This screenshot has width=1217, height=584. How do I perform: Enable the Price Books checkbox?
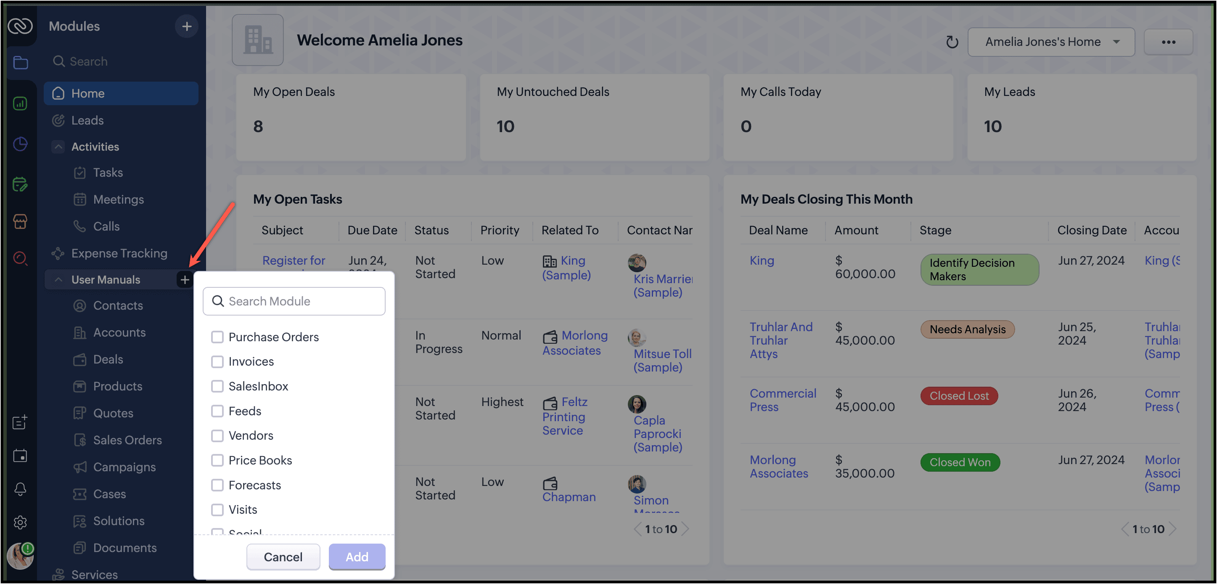(217, 460)
